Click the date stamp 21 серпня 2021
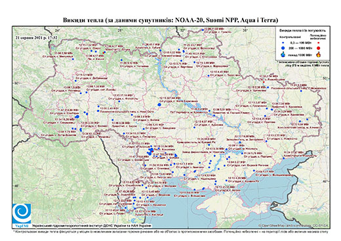341x241 pixels. point(37,37)
